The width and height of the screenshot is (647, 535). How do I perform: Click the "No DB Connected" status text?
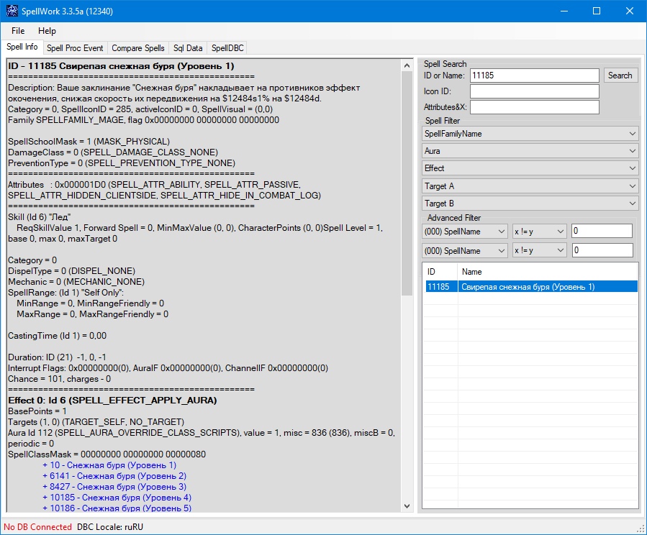[x=37, y=527]
